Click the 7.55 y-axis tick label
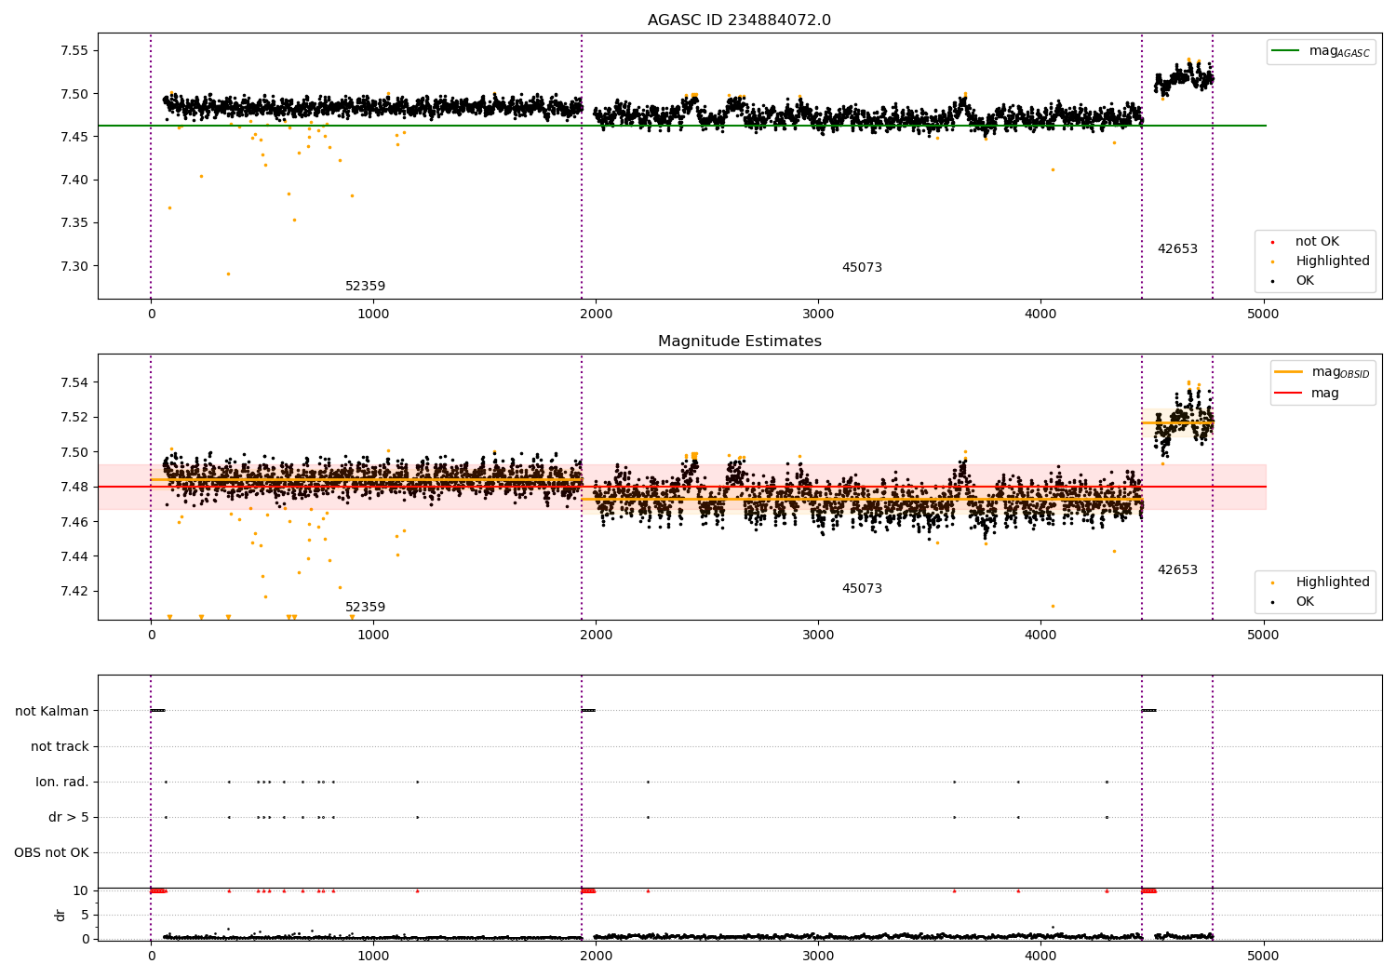This screenshot has height=977, width=1396. (74, 51)
